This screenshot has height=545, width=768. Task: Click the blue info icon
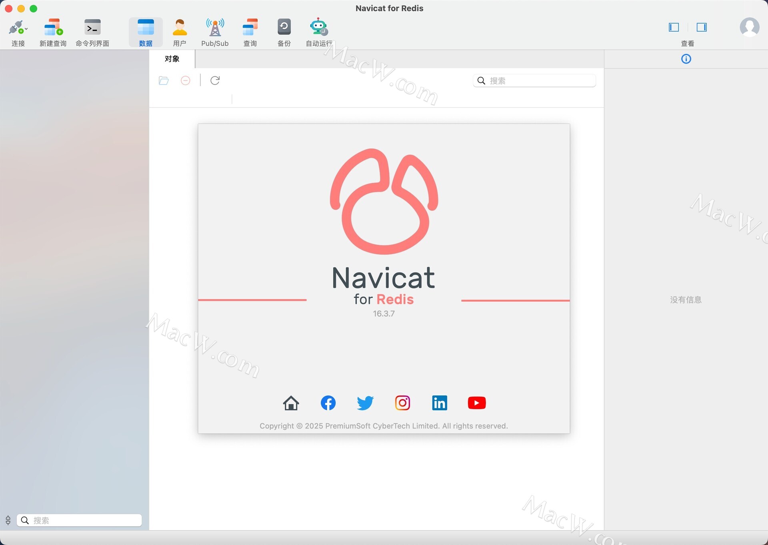click(686, 59)
